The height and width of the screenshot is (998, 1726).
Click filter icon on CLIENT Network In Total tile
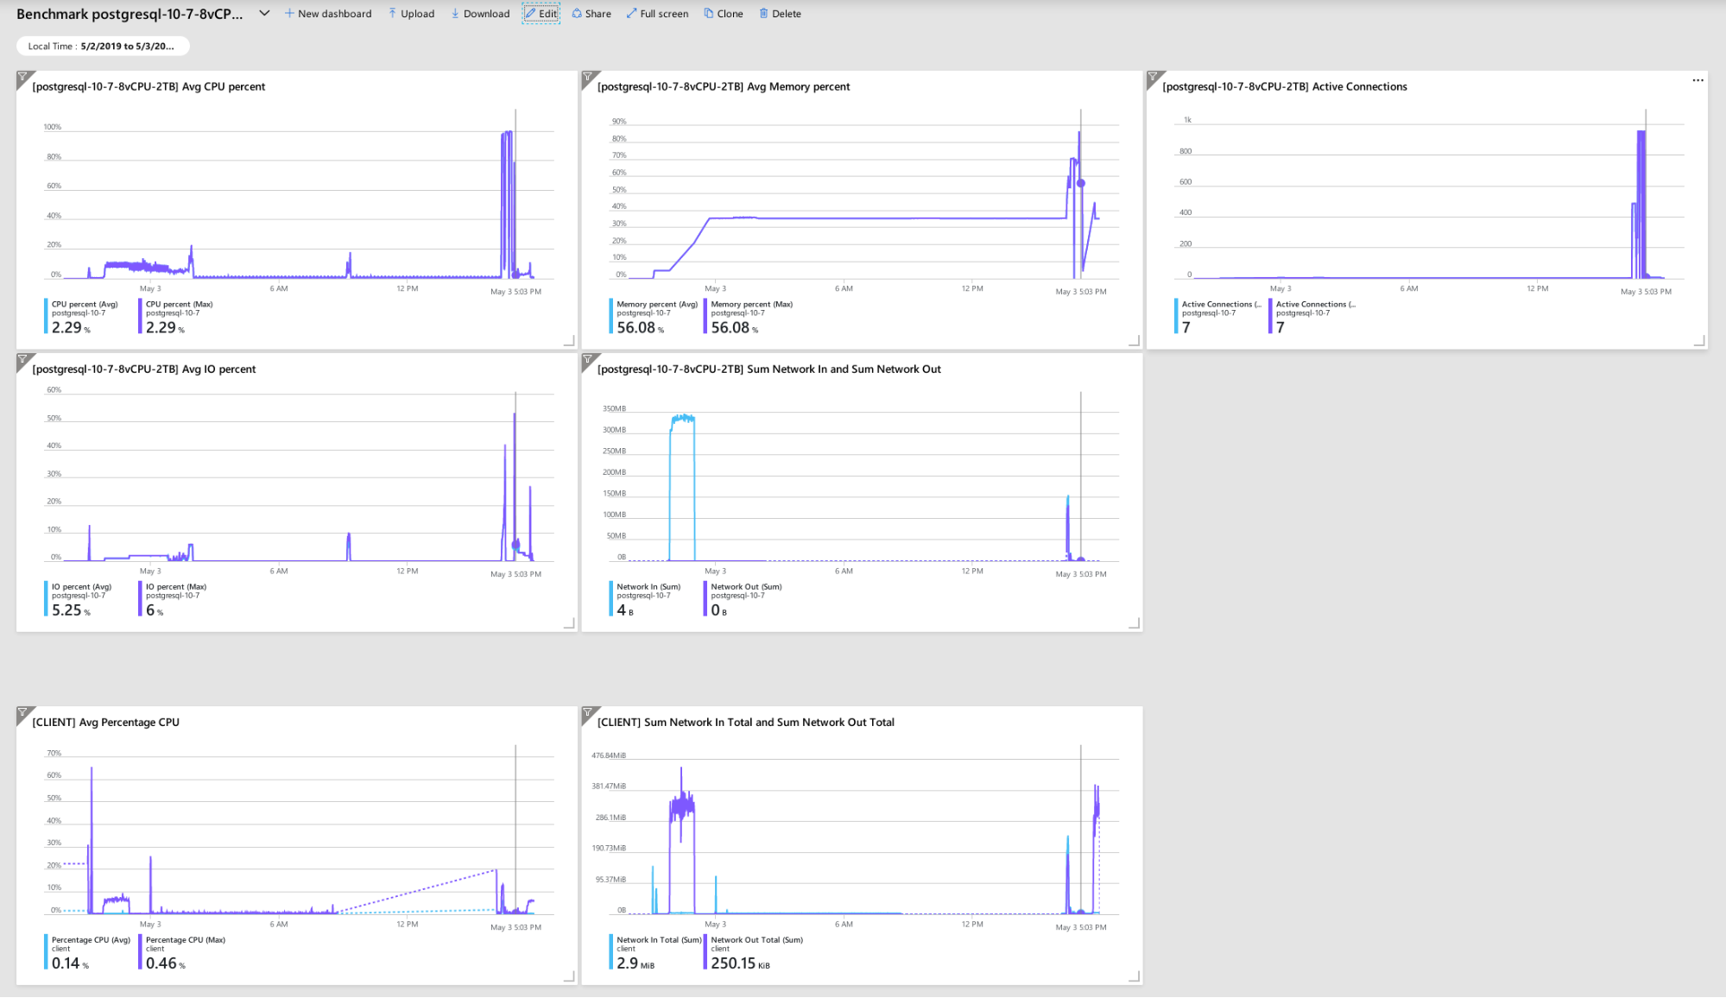(588, 712)
